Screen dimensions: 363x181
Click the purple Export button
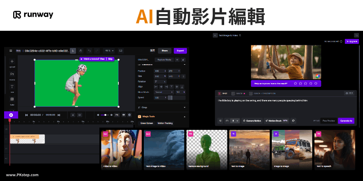pyautogui.click(x=180, y=51)
